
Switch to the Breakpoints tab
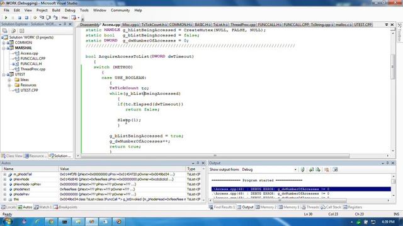(x=65, y=207)
